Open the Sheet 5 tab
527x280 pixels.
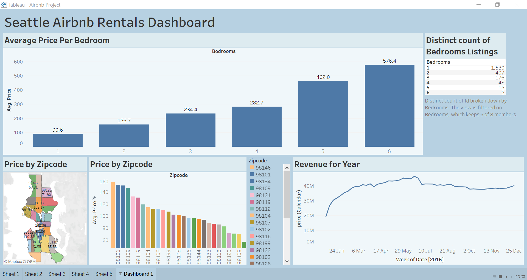104,274
